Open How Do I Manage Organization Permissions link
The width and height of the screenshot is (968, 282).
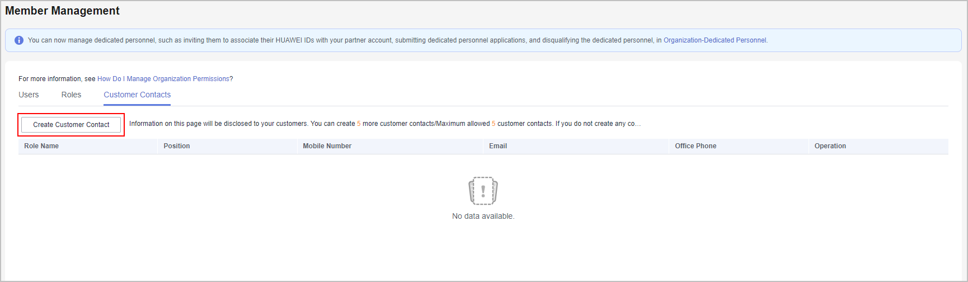[x=163, y=79]
